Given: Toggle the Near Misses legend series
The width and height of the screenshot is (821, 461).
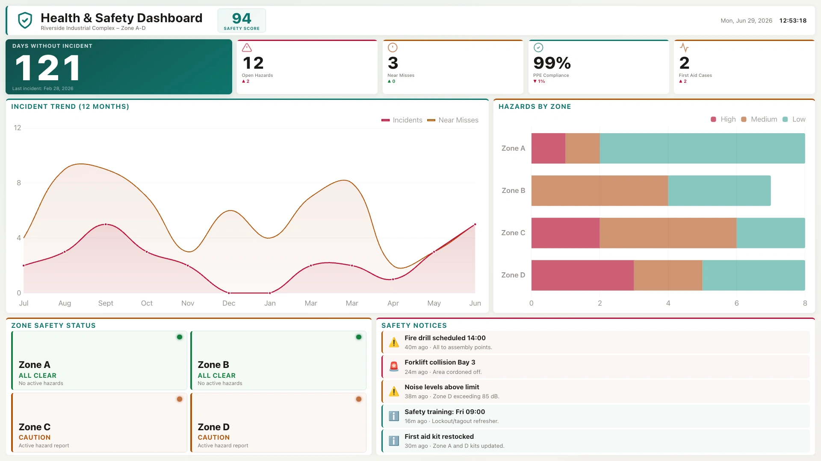Looking at the screenshot, I should (453, 120).
